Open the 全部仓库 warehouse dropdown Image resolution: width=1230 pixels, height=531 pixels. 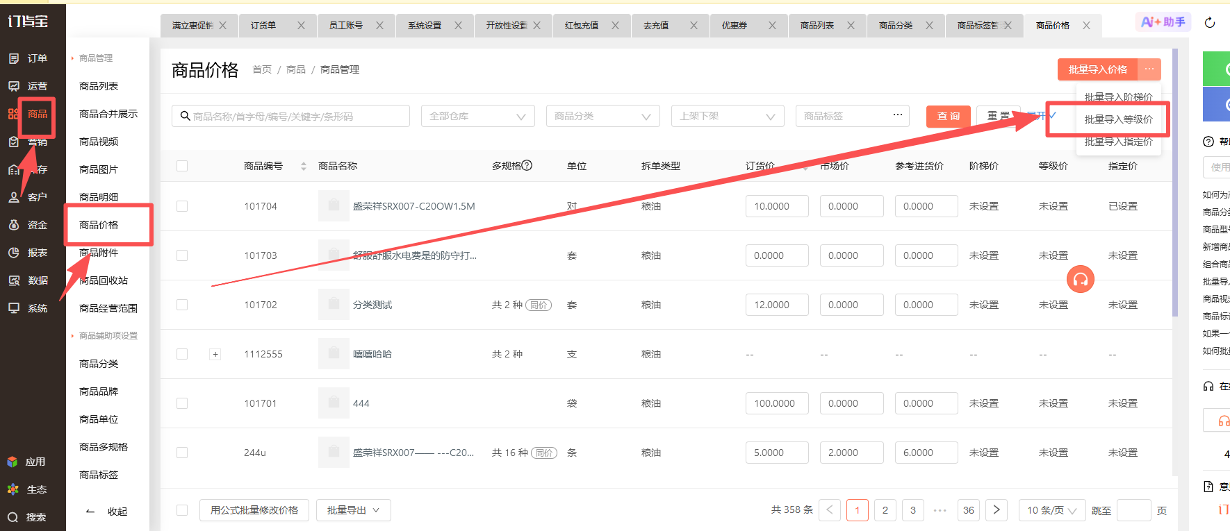point(478,116)
